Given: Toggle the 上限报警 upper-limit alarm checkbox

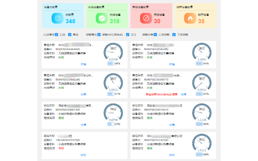Looking at the screenshot, I should 155,35.
